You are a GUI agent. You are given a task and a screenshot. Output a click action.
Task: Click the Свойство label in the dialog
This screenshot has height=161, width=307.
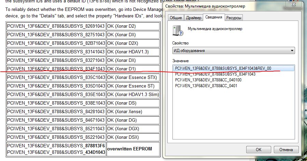click(180, 43)
